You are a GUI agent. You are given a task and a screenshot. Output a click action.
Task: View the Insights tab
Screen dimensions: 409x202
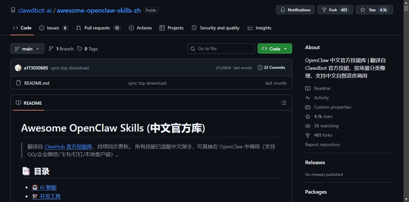click(260, 28)
